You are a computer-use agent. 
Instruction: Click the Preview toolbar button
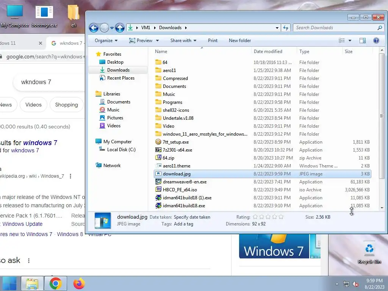point(141,41)
